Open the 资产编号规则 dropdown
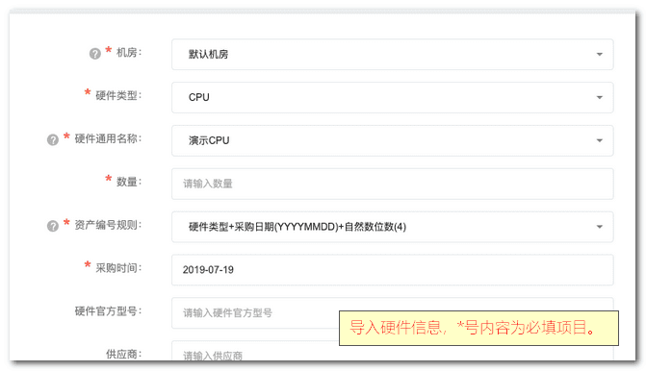646x371 pixels. 392,227
